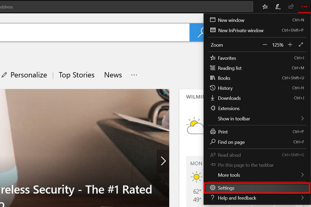This screenshot has width=311, height=207.
Task: Advance carousel with next arrow
Action: (x=163, y=161)
